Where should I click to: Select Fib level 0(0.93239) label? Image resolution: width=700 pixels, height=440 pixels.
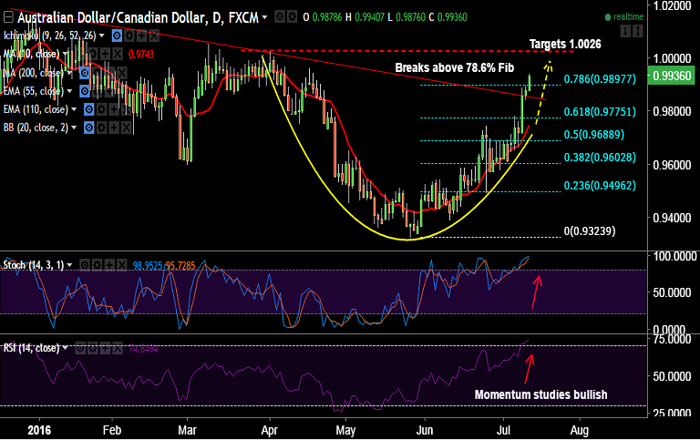(590, 231)
